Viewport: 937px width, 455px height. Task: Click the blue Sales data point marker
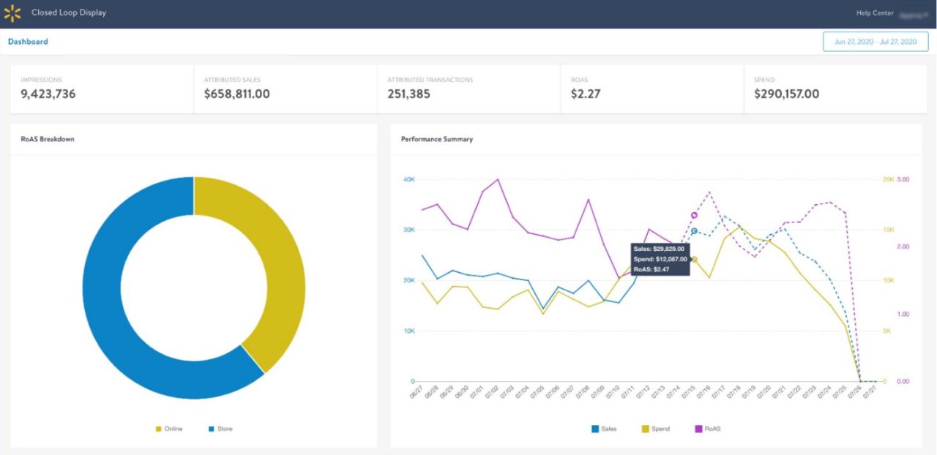coord(694,231)
